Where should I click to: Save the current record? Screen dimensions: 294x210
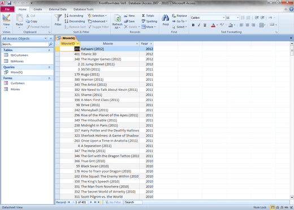[129, 21]
